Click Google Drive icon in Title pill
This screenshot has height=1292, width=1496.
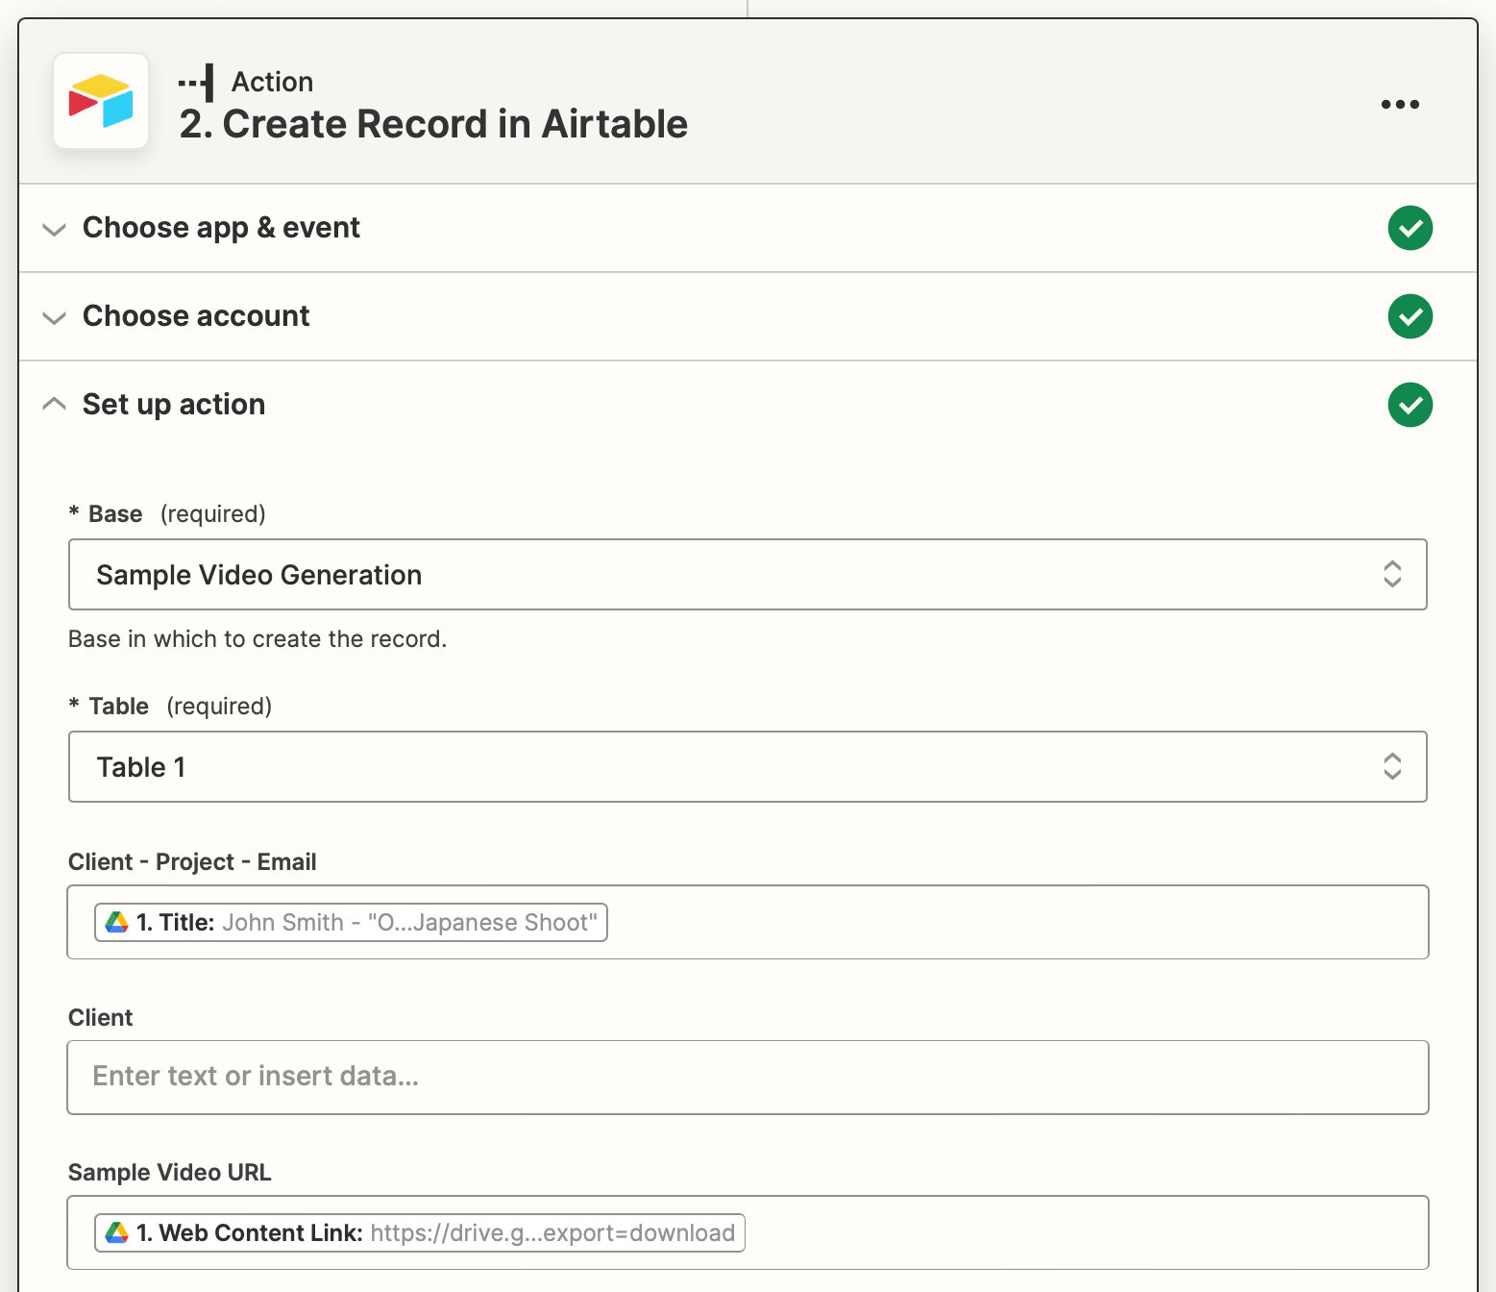(x=117, y=922)
